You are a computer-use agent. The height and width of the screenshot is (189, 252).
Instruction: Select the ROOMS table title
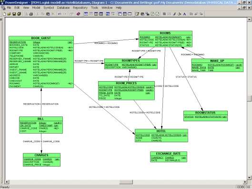tap(165, 33)
